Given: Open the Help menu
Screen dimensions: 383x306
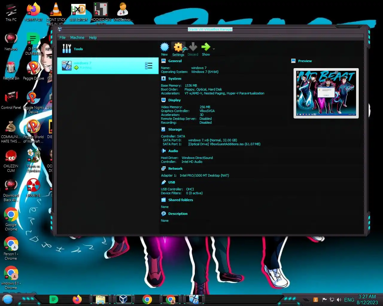Looking at the screenshot, I should (x=93, y=38).
